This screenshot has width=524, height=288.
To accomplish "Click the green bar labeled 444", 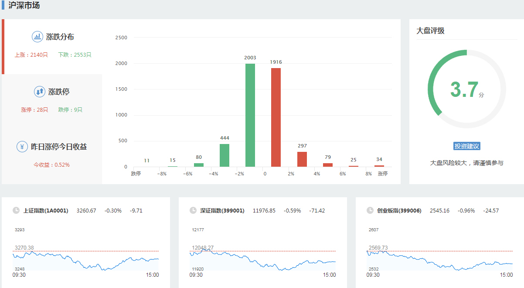I will [225, 155].
